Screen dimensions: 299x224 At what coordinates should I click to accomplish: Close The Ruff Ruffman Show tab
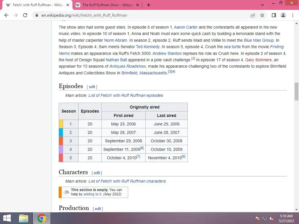(x=138, y=5)
